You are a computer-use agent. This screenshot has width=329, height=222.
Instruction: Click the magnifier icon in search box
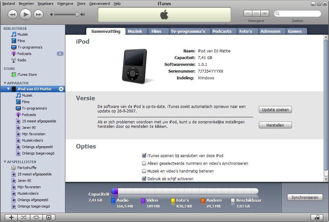coord(277,13)
